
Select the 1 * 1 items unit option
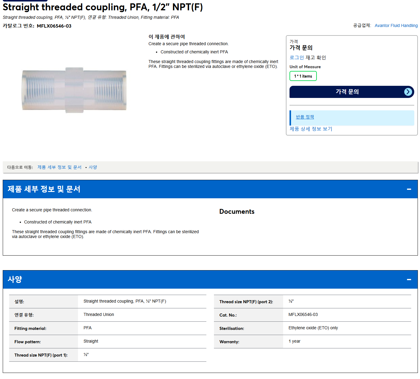303,76
